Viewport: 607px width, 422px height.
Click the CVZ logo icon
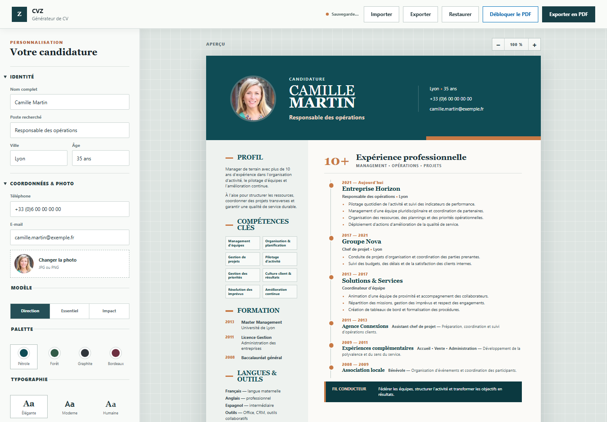click(x=19, y=14)
